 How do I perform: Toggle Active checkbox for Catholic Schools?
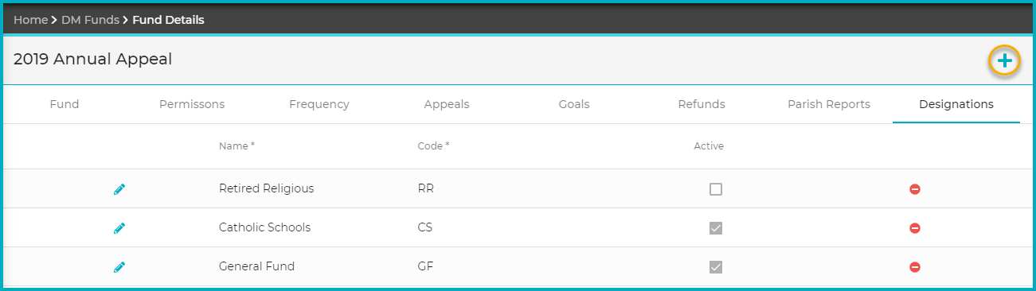coord(716,228)
